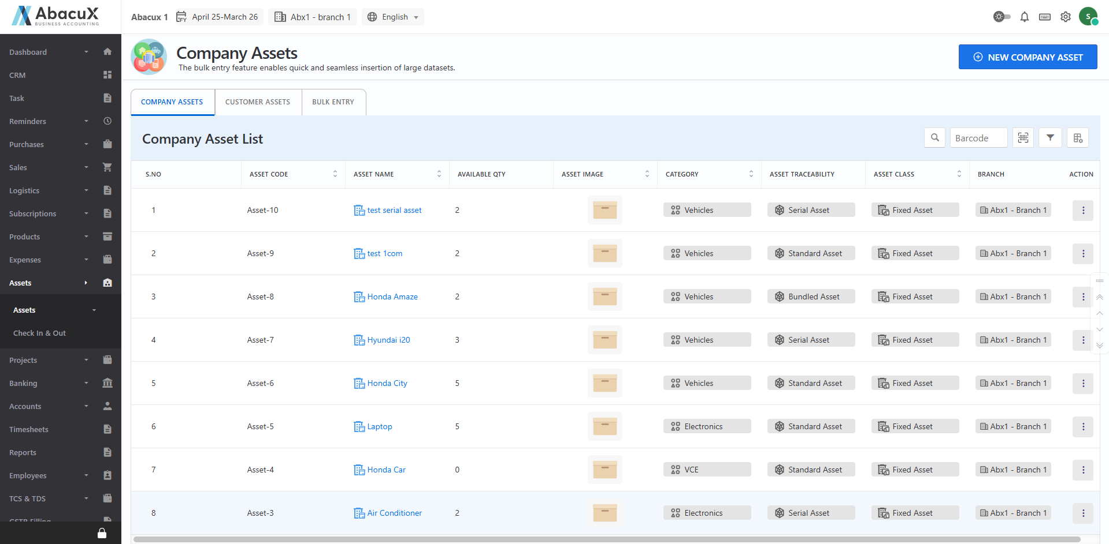The width and height of the screenshot is (1109, 544).
Task: Open the filter funnel icon
Action: tap(1050, 138)
